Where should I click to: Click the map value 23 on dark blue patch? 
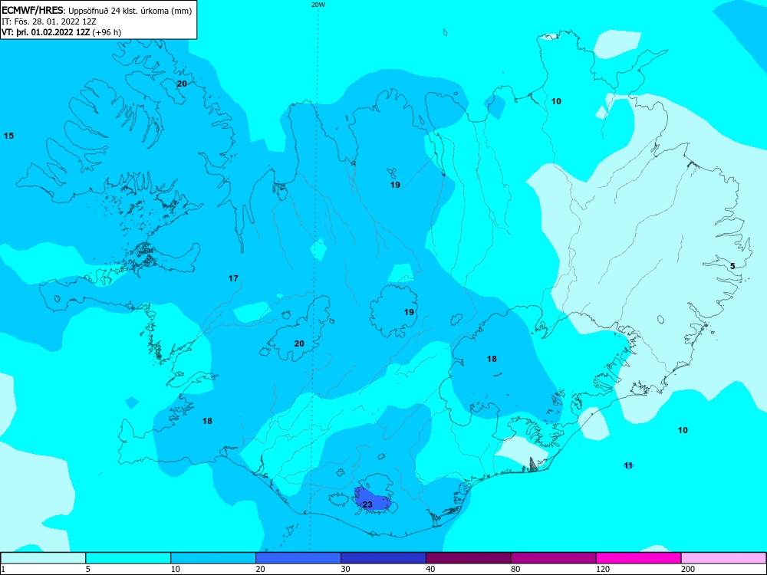click(368, 504)
